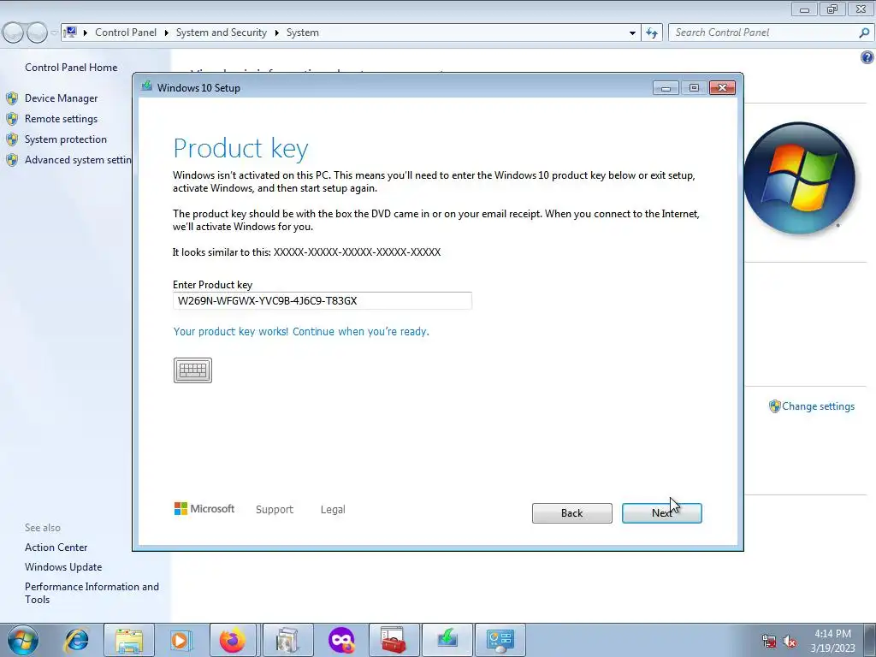Open the clock showing 4:14 PM
The image size is (876, 657).
832,640
